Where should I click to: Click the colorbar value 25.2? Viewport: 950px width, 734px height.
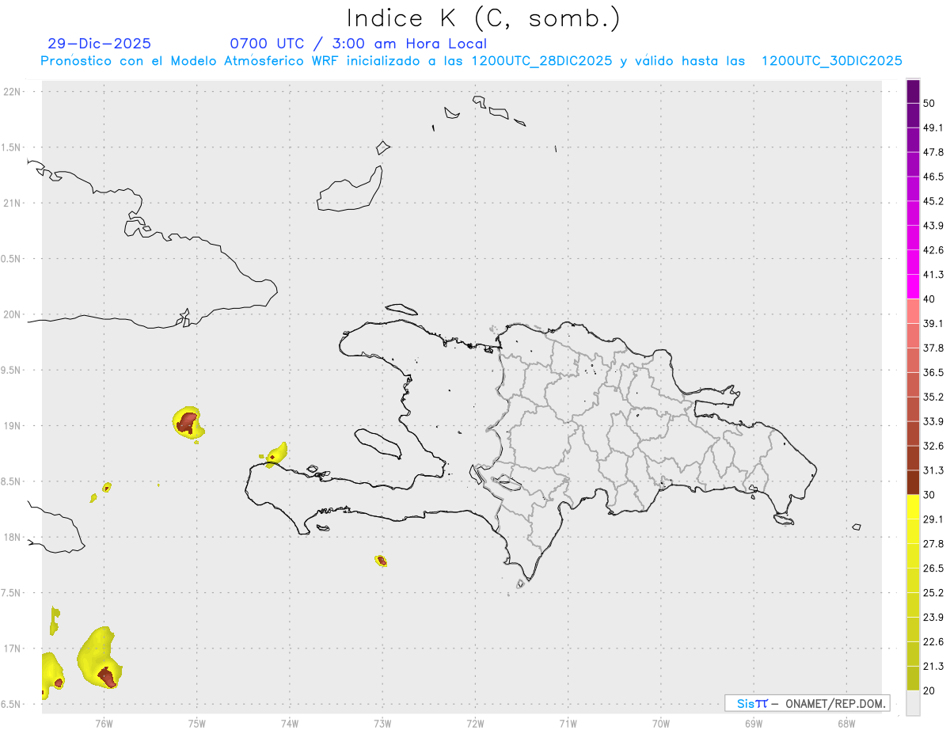point(933,593)
